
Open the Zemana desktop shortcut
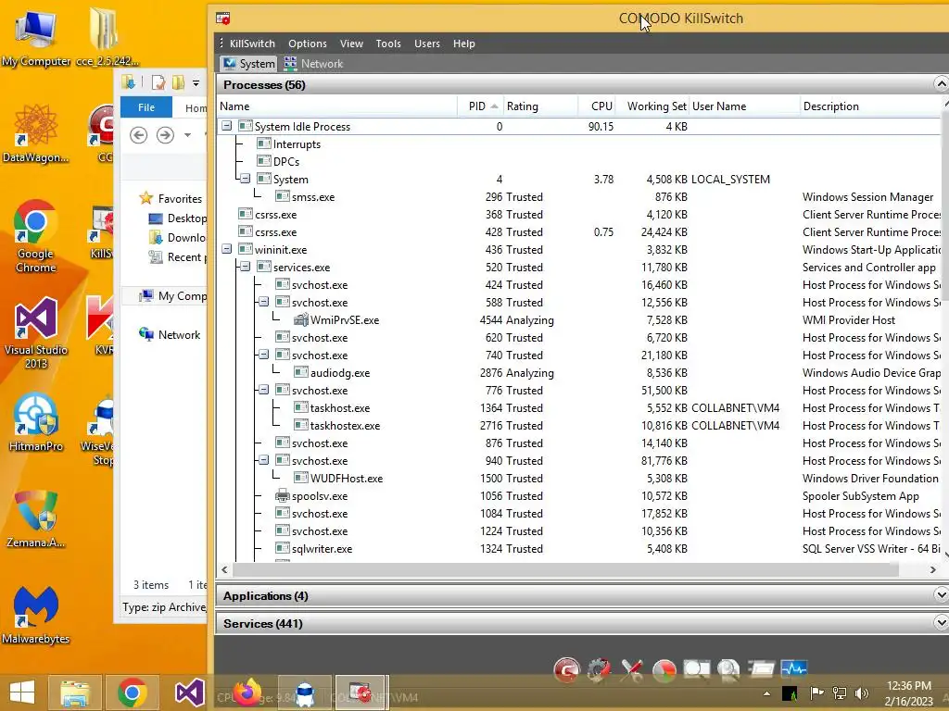point(35,518)
